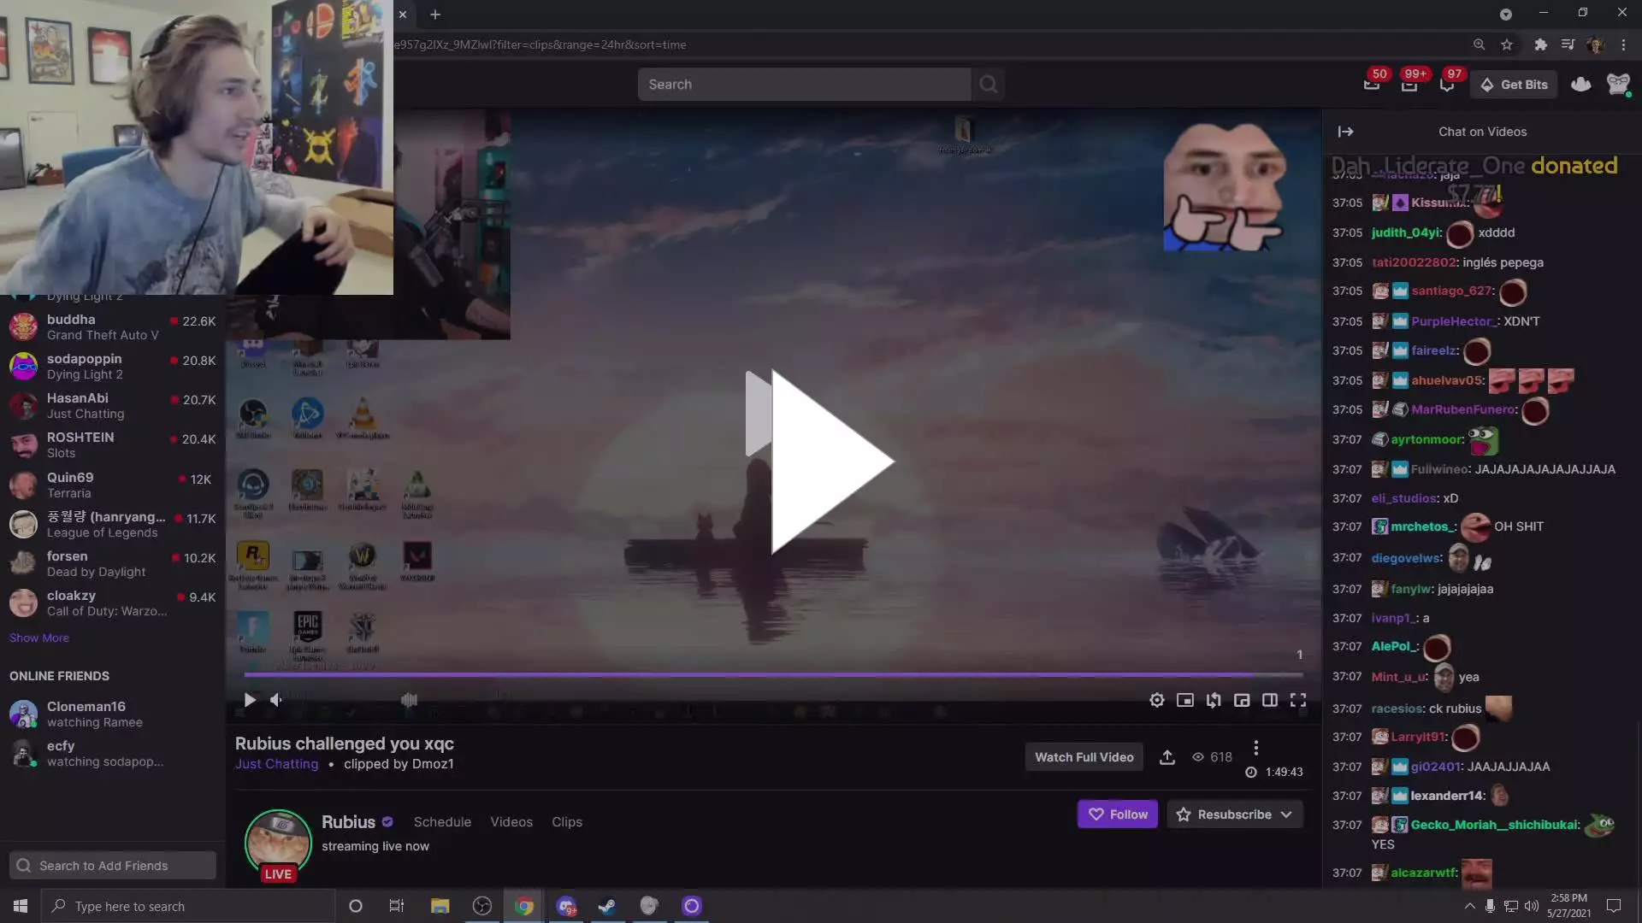Open File Explorer from taskbar
The height and width of the screenshot is (923, 1642).
[x=440, y=906]
